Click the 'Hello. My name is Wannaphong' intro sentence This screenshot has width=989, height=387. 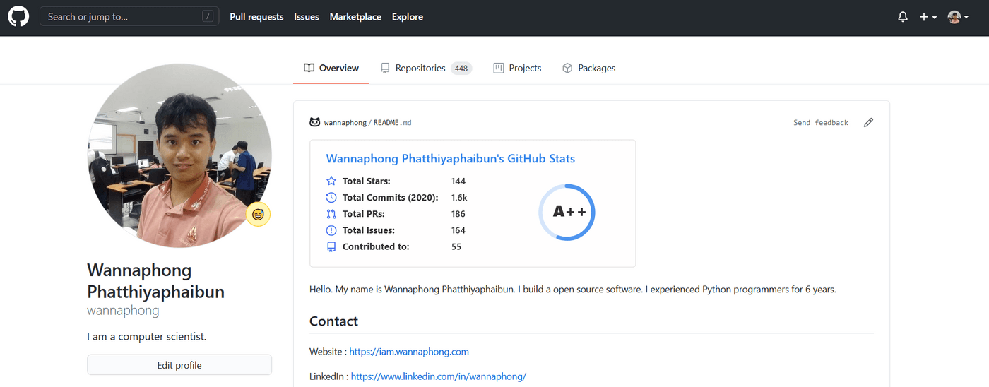[573, 290]
